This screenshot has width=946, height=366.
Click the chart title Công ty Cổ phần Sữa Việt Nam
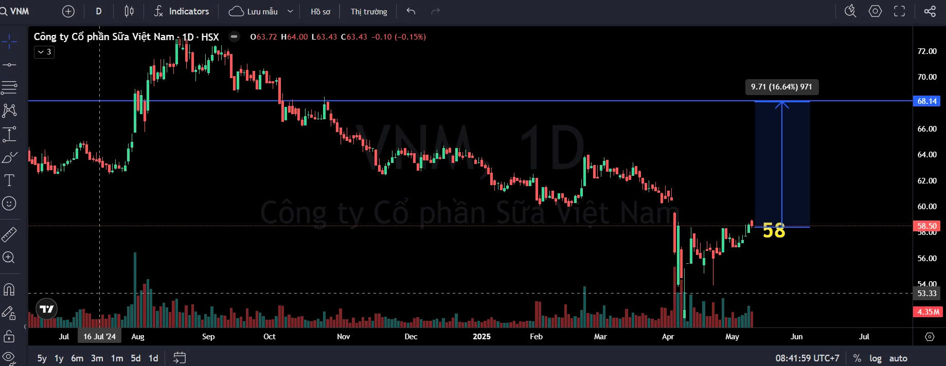[104, 36]
